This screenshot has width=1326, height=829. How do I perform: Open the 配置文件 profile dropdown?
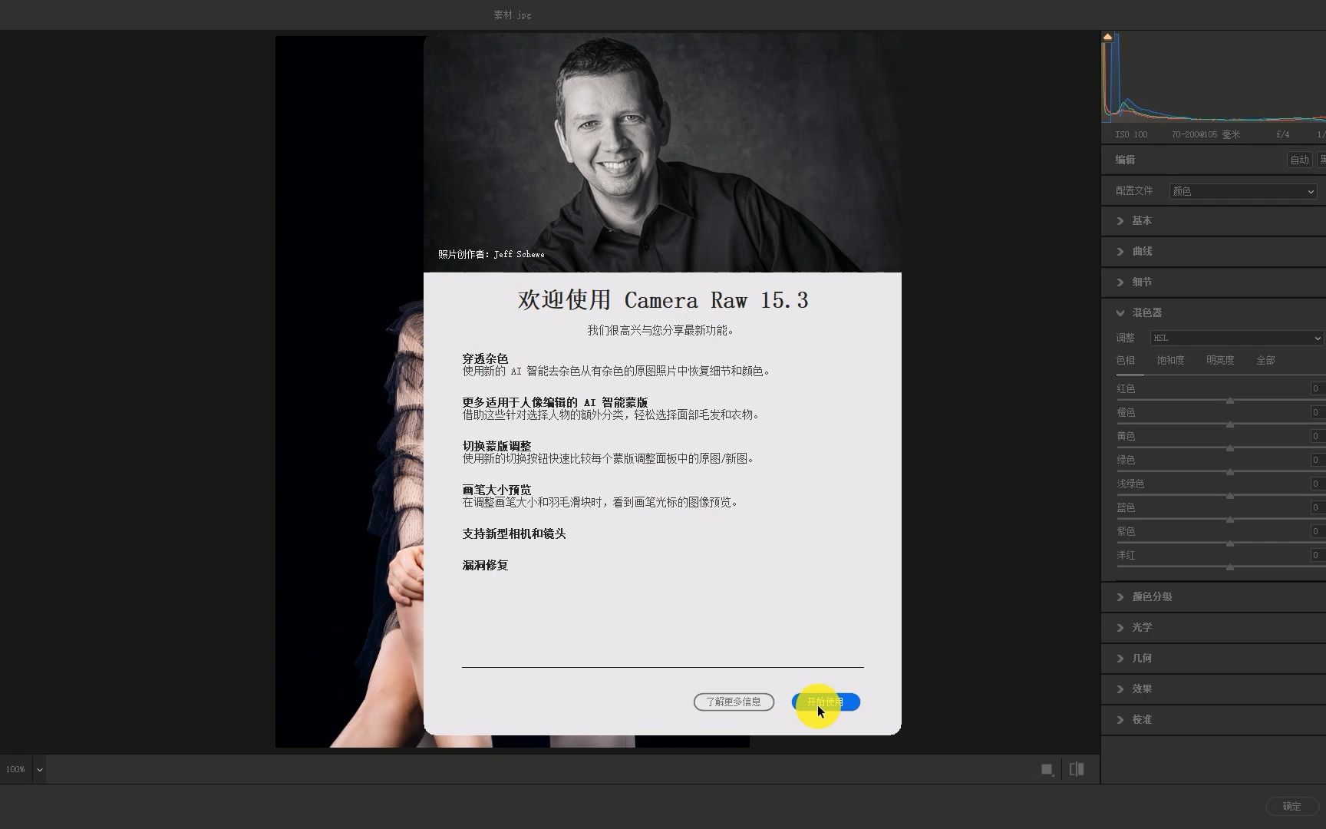(x=1242, y=191)
